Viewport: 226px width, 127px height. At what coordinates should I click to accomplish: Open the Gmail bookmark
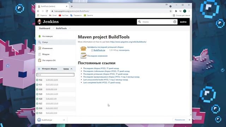(53, 16)
